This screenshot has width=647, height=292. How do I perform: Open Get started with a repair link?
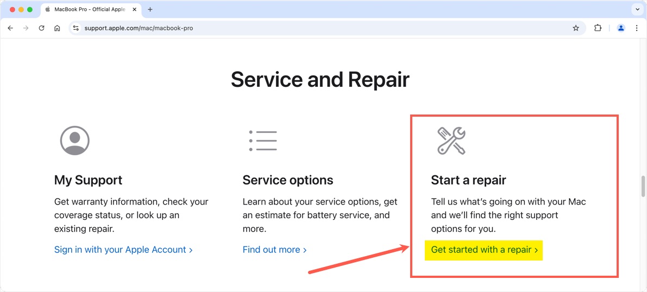[485, 250]
